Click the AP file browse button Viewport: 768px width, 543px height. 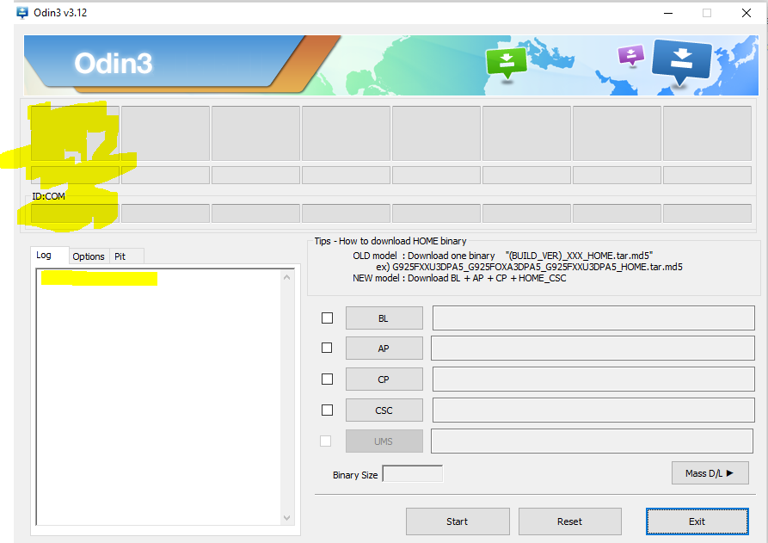tap(384, 349)
